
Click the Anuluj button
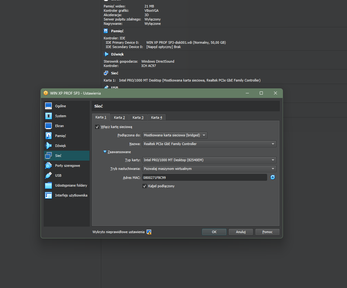point(241,232)
